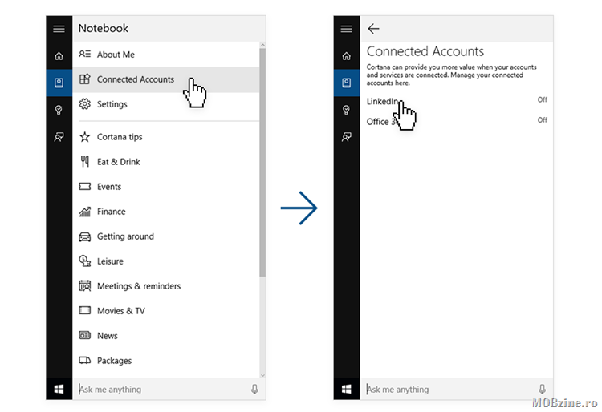
Task: Click the microphone icon in the Notebook panel search box
Action: (254, 390)
